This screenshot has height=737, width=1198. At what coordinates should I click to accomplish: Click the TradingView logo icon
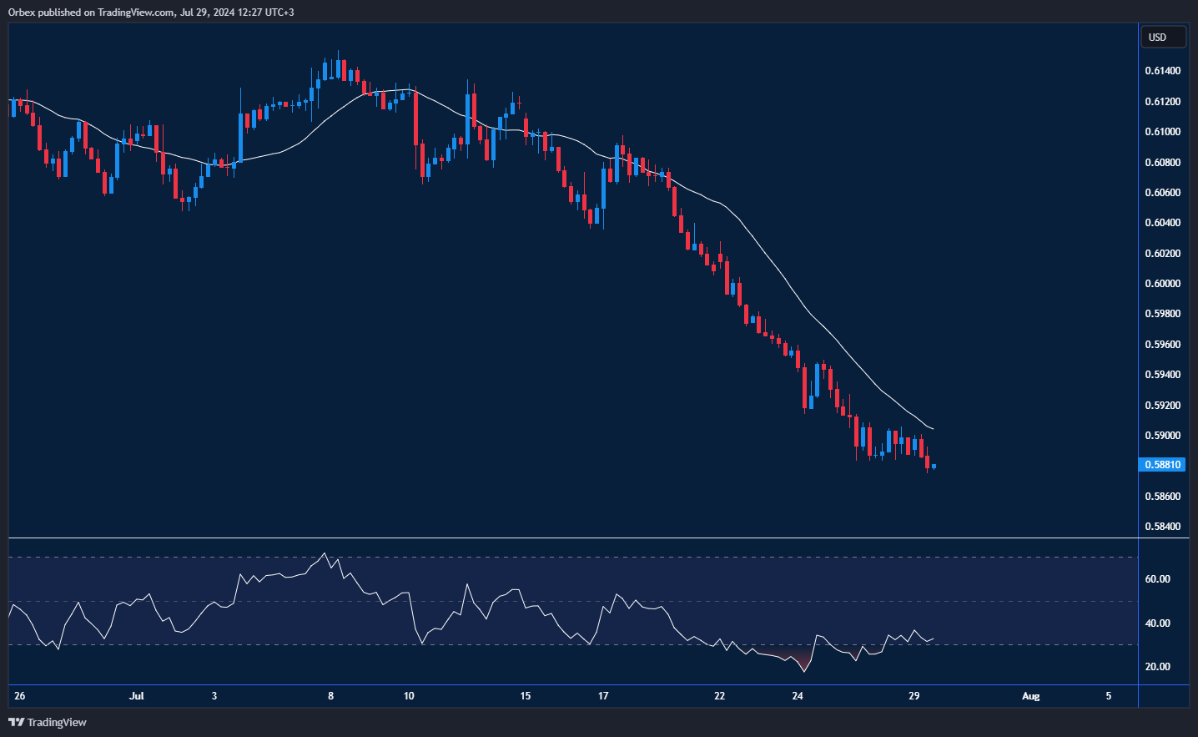pyautogui.click(x=16, y=722)
